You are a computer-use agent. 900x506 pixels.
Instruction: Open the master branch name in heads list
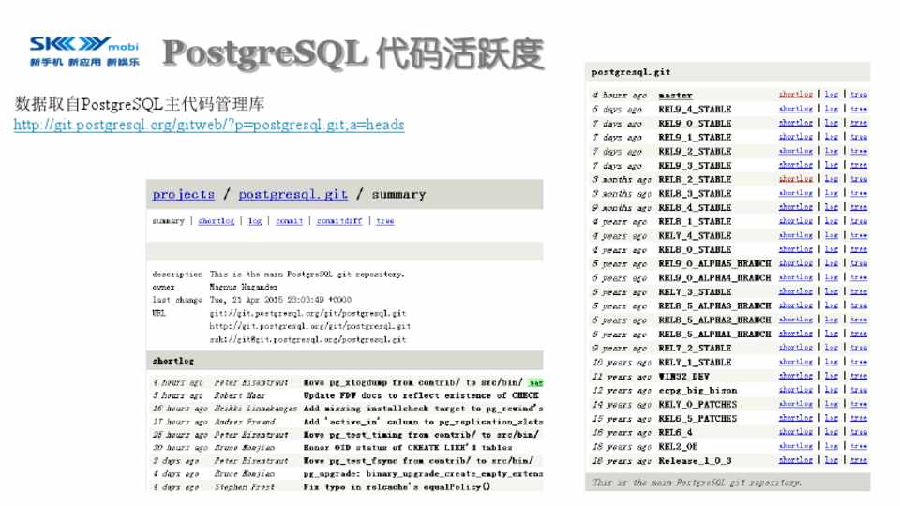click(675, 95)
